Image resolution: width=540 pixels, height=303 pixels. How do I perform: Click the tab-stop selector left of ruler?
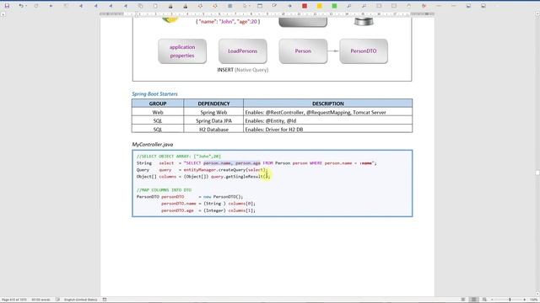(3, 14)
